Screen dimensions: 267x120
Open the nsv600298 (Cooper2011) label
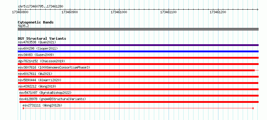38,48
